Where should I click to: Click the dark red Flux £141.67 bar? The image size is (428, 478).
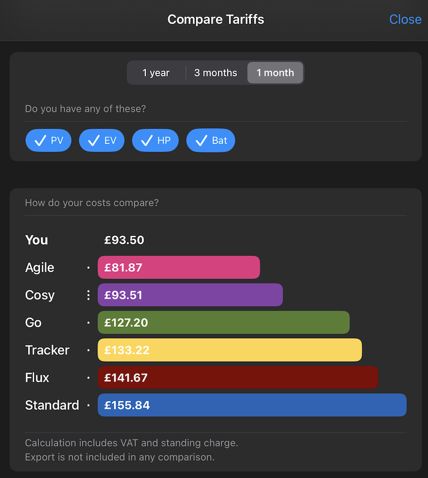click(x=238, y=378)
